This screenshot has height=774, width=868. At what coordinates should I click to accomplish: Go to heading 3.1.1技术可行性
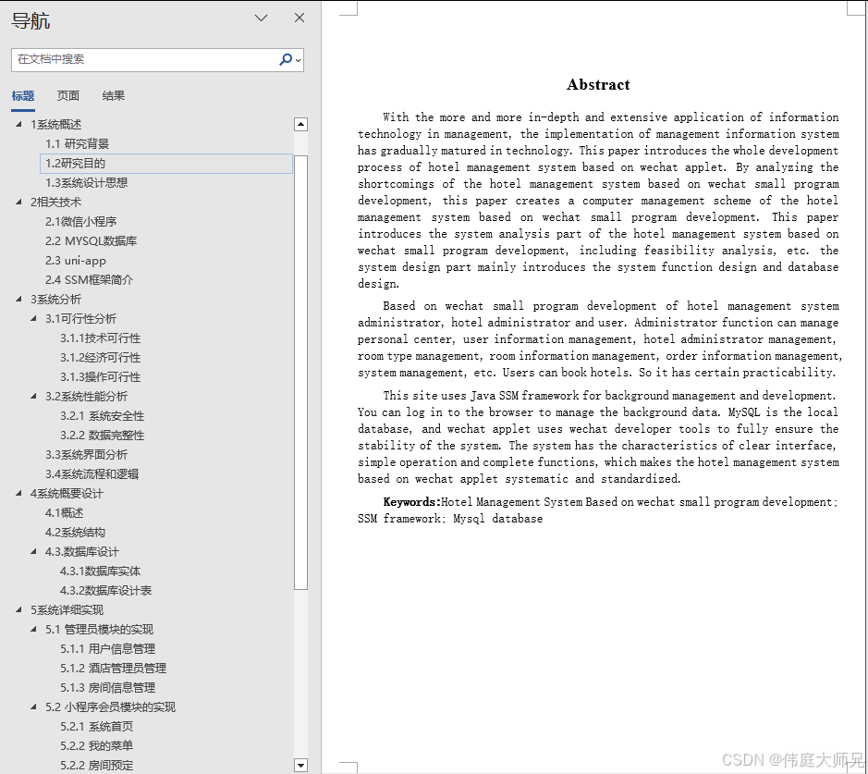tap(100, 338)
